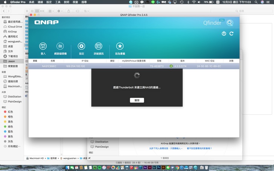Click the Siri icon in the menu bar
The image size is (274, 171).
(262, 2)
